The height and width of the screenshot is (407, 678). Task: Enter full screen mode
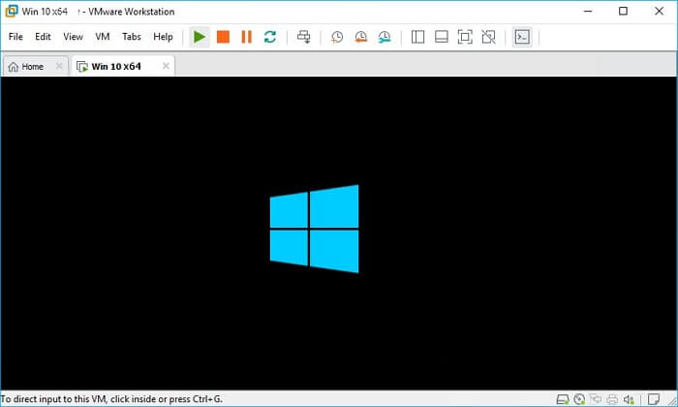[465, 37]
